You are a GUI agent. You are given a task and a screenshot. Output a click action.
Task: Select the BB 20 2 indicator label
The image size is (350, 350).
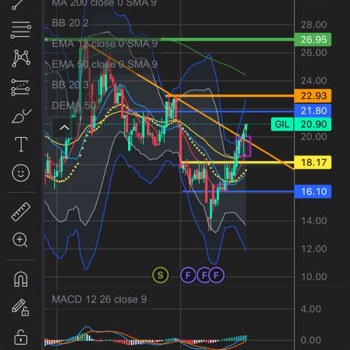coord(70,23)
